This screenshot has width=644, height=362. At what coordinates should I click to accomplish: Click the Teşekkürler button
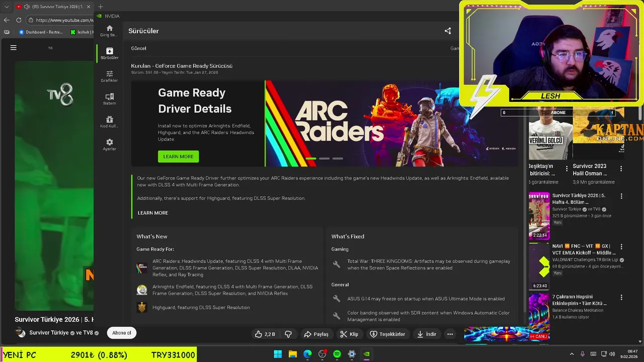pyautogui.click(x=387, y=334)
